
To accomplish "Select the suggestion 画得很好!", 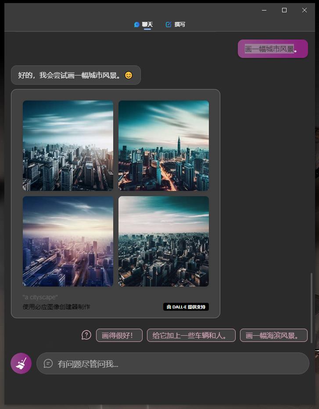I will click(119, 335).
